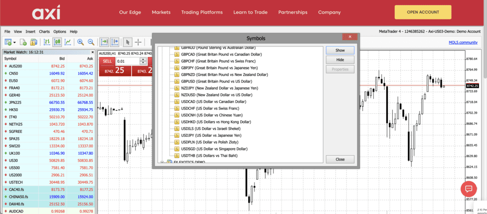The image size is (487, 214).
Task: Increase volume with the up stepper
Action: point(143,59)
